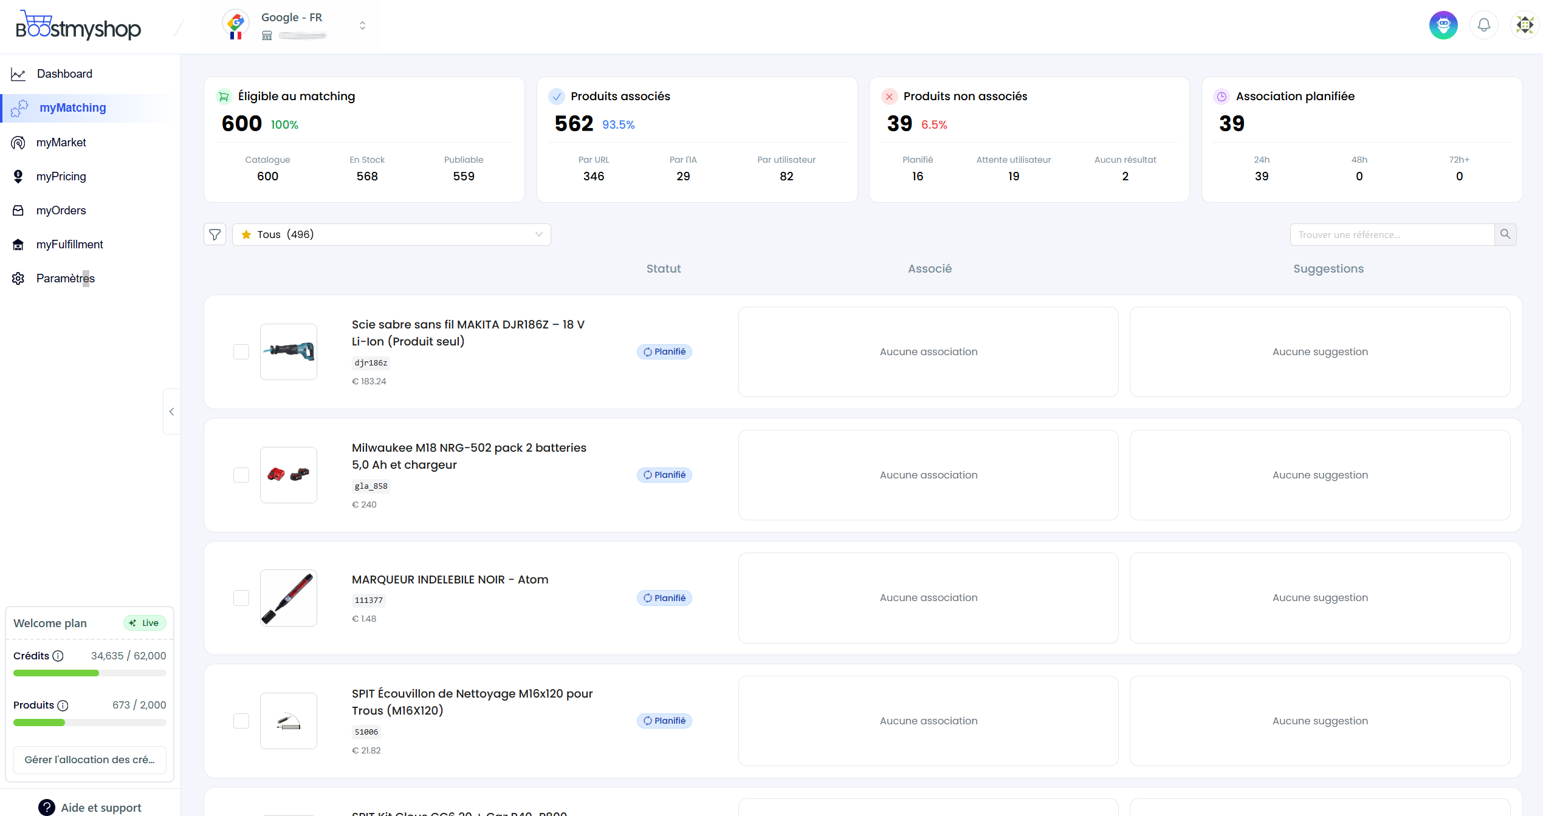Click Gérer l'allocation des crédits button
Viewport: 1543px width, 816px height.
(90, 760)
